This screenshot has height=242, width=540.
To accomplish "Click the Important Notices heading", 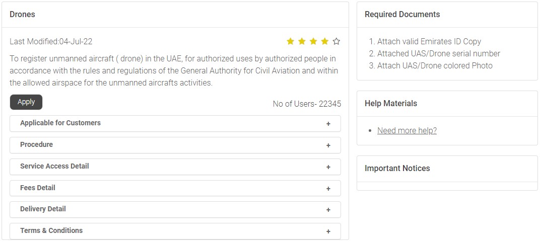I will coord(397,169).
